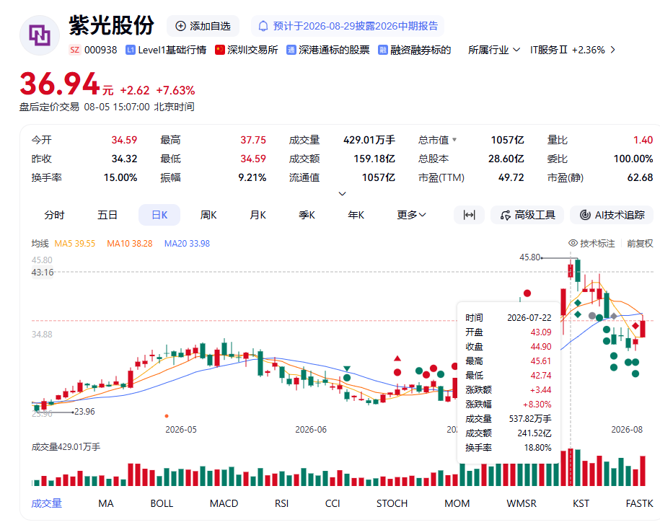Select WMSR indicator tab
This screenshot has height=530, width=660.
tap(522, 503)
